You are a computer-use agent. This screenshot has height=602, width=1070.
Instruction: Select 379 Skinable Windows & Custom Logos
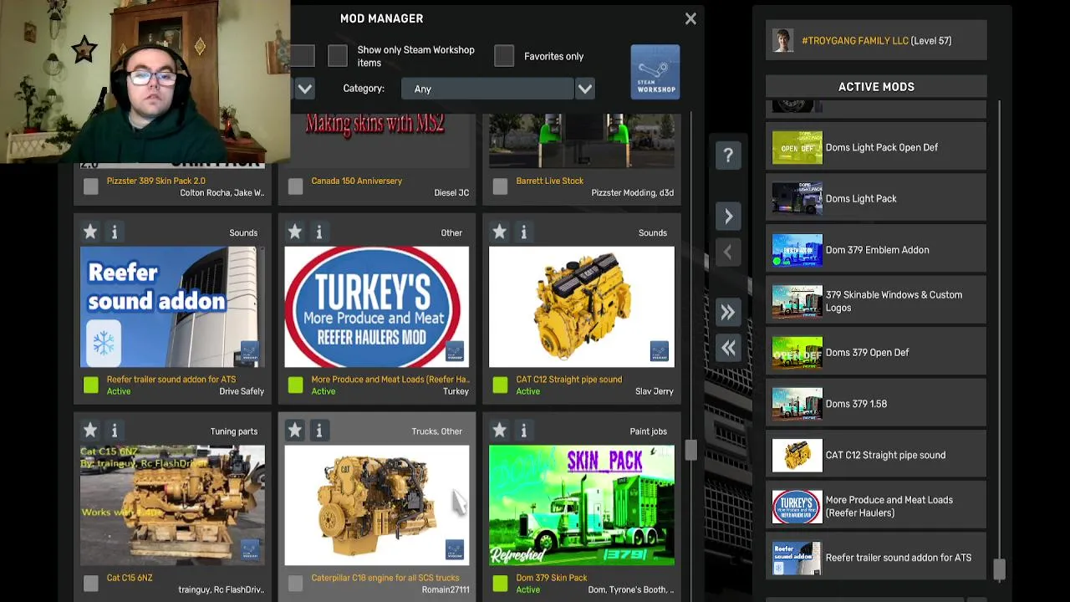point(876,301)
